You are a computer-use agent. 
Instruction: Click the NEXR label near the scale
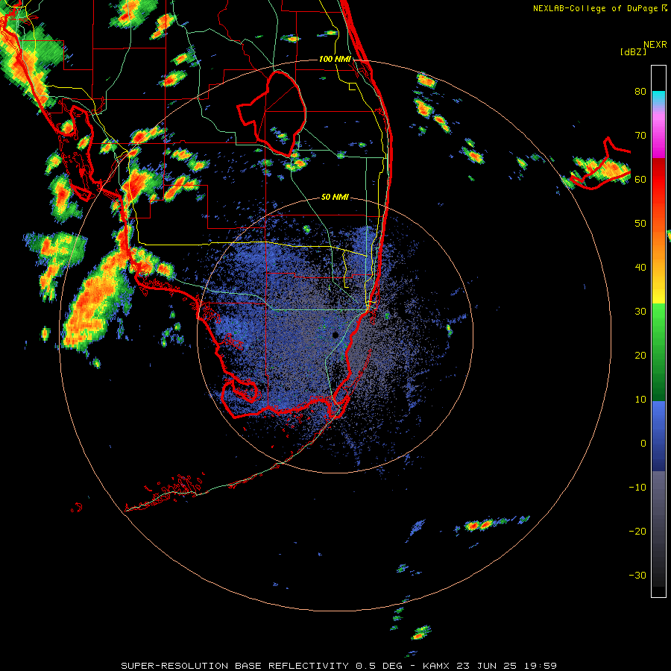655,45
